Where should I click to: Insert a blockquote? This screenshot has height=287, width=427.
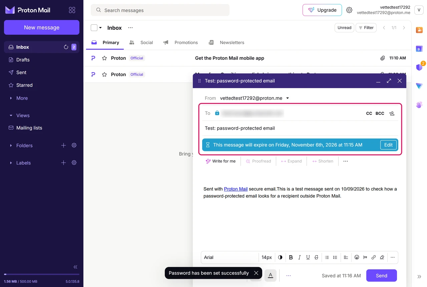tap(365, 257)
